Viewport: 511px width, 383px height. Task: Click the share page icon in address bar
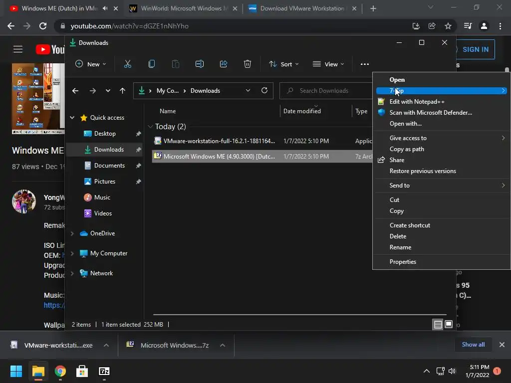[432, 26]
